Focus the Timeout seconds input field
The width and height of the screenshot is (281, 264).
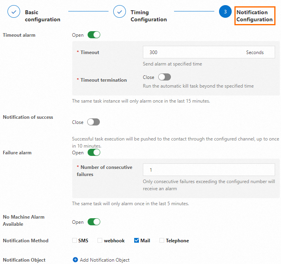(x=193, y=52)
